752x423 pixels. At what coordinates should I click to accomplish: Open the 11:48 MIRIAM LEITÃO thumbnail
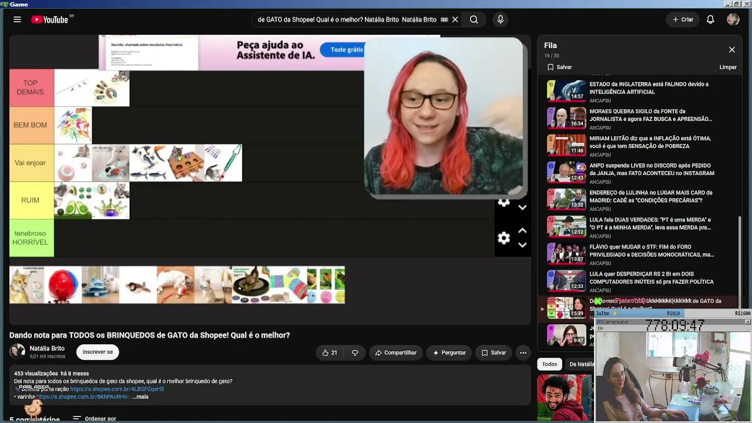tap(566, 145)
